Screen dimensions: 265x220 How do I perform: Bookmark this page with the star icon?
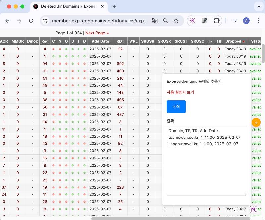point(176,21)
